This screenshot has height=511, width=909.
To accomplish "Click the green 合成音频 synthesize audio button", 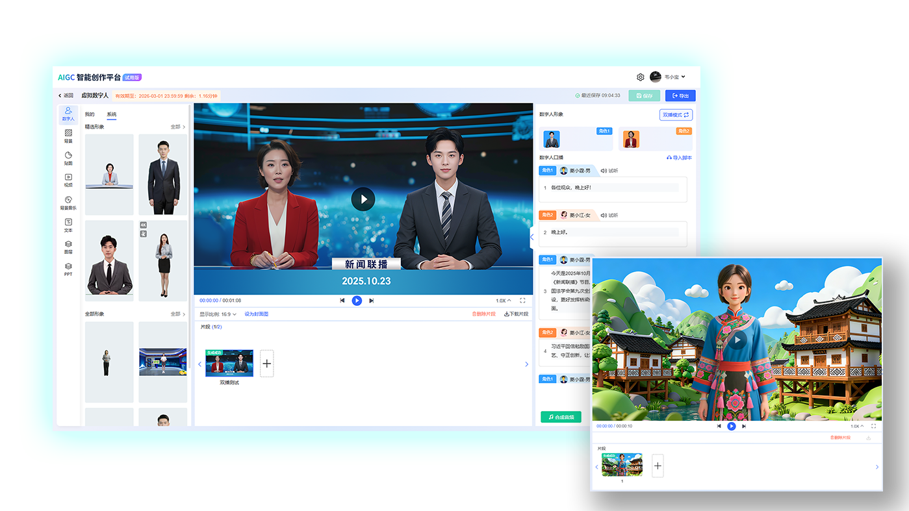I will (561, 417).
